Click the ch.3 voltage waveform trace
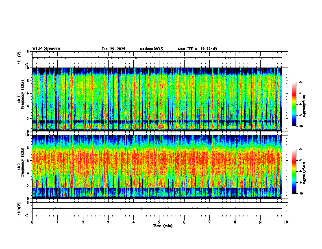This screenshot has height=249, width=322. [x=157, y=209]
